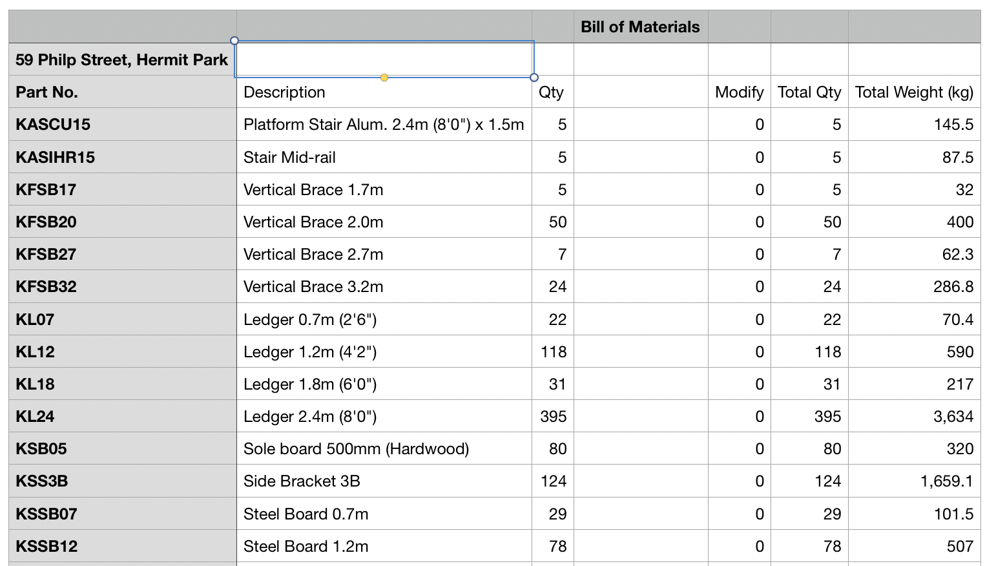Select the total weight 32 cell
Screen dimensions: 996x566
coord(915,189)
